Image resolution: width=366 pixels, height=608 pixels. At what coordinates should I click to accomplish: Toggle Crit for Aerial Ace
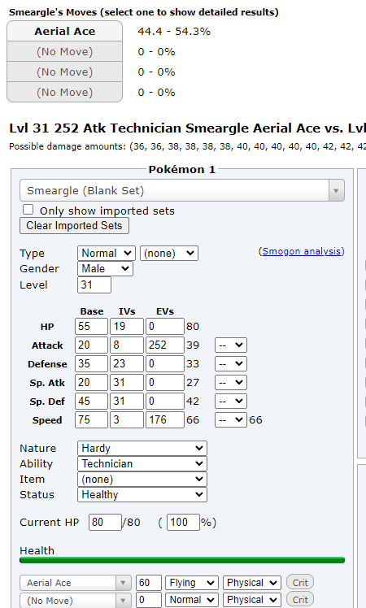coord(300,583)
